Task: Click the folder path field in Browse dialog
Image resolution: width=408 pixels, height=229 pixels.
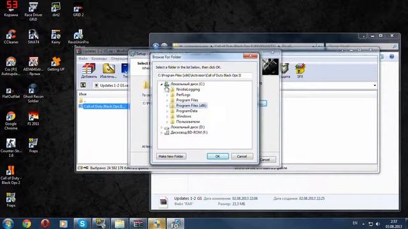Action: (204, 75)
